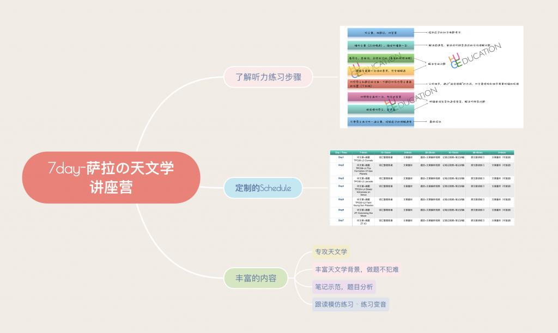Click the green step box in the flowchart
This screenshot has height=333, width=558.
coord(381,58)
